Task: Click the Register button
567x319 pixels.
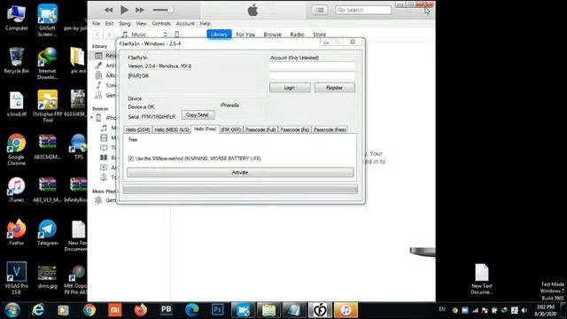Action: tap(335, 88)
